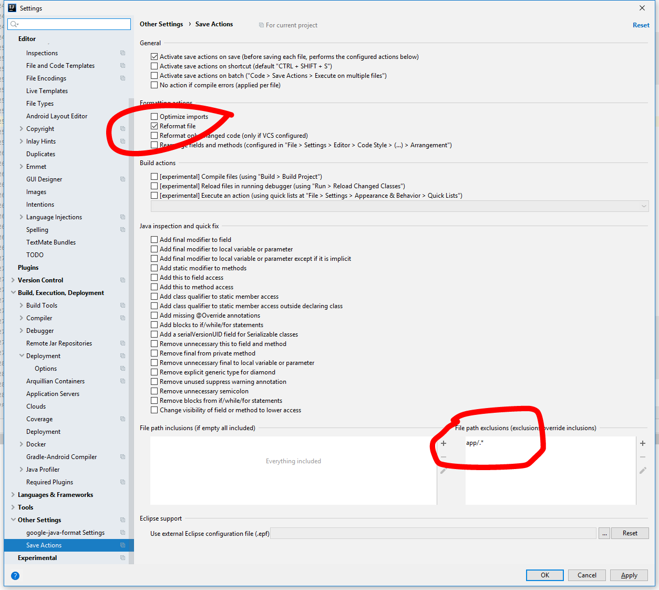Apply the current settings changes
Image resolution: width=659 pixels, height=590 pixels.
(x=629, y=575)
